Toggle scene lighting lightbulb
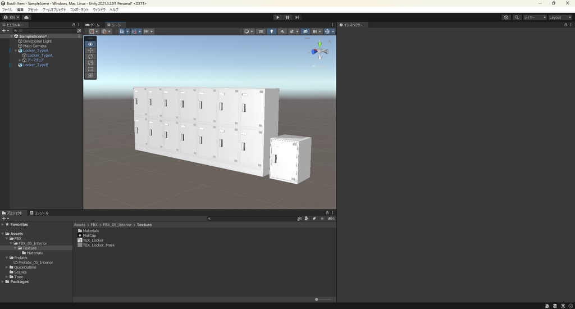575x309 pixels. (271, 31)
